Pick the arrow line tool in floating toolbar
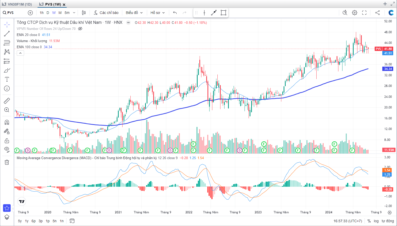 [214, 13]
